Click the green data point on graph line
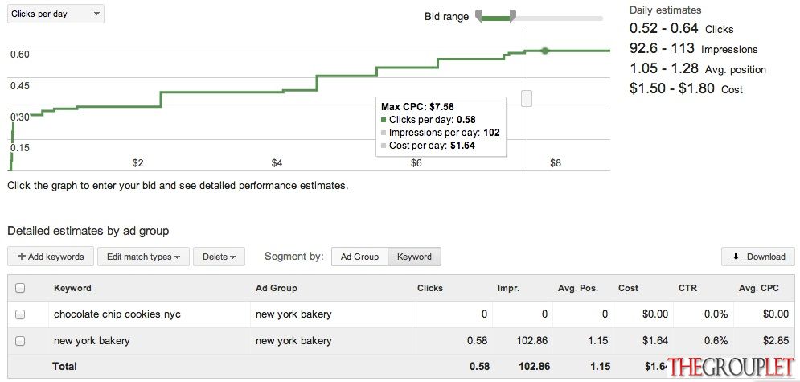 (x=545, y=51)
